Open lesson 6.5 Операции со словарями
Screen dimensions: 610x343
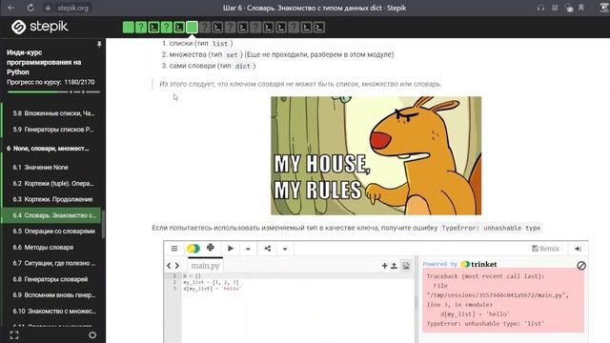coord(53,231)
